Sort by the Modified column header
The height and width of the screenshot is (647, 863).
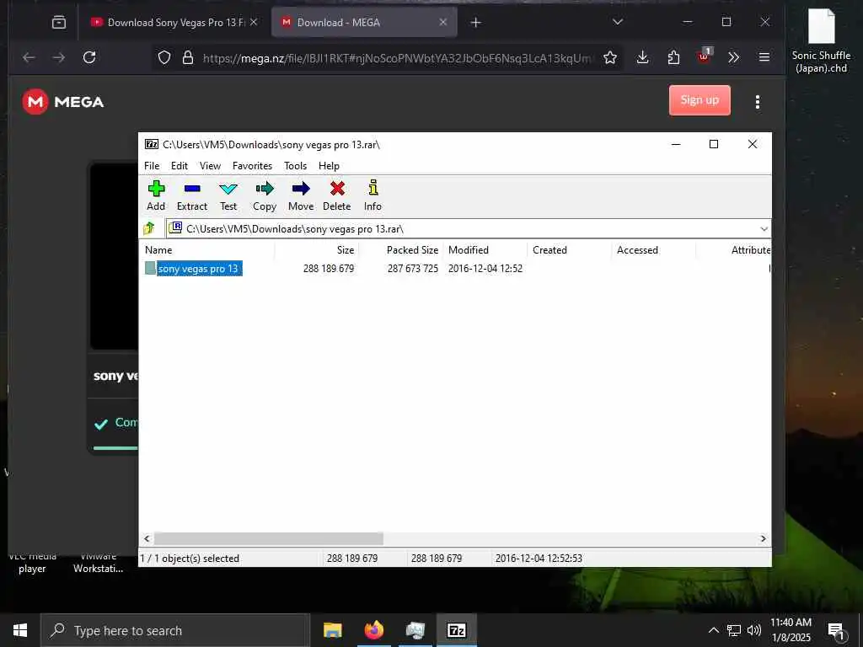point(485,249)
